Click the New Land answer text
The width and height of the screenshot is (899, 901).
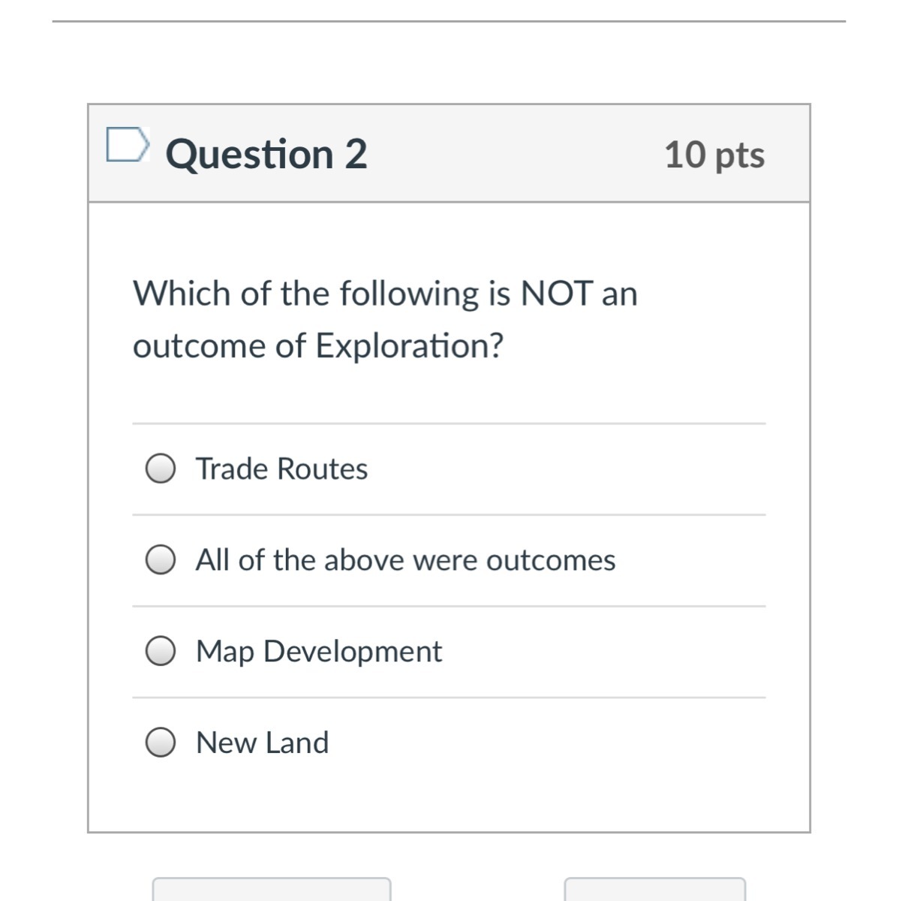click(x=262, y=743)
